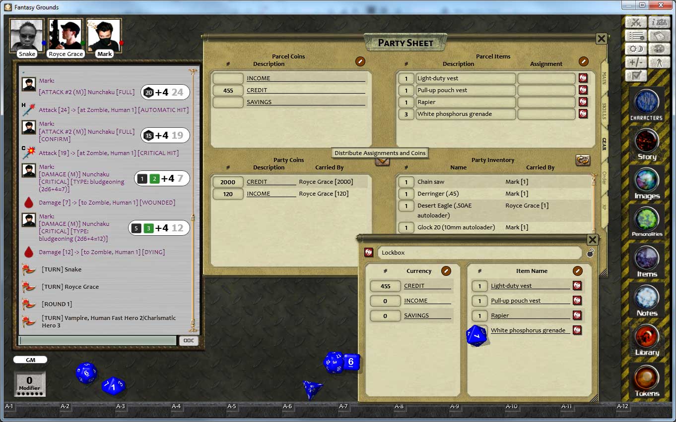Click the modifiers list icon in top toolbar
This screenshot has width=676, height=422.
pos(637,36)
